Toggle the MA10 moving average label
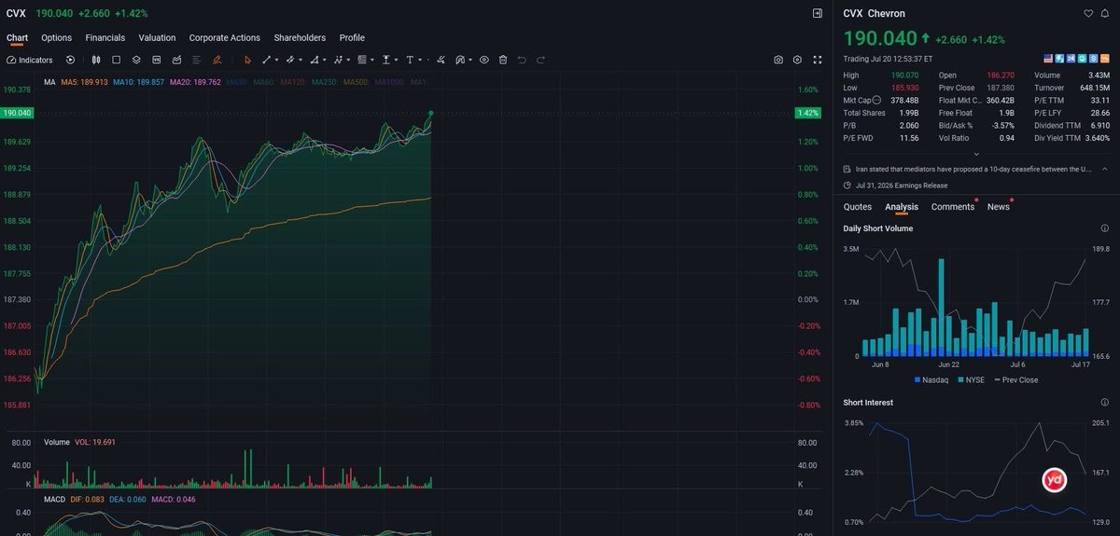 click(138, 82)
